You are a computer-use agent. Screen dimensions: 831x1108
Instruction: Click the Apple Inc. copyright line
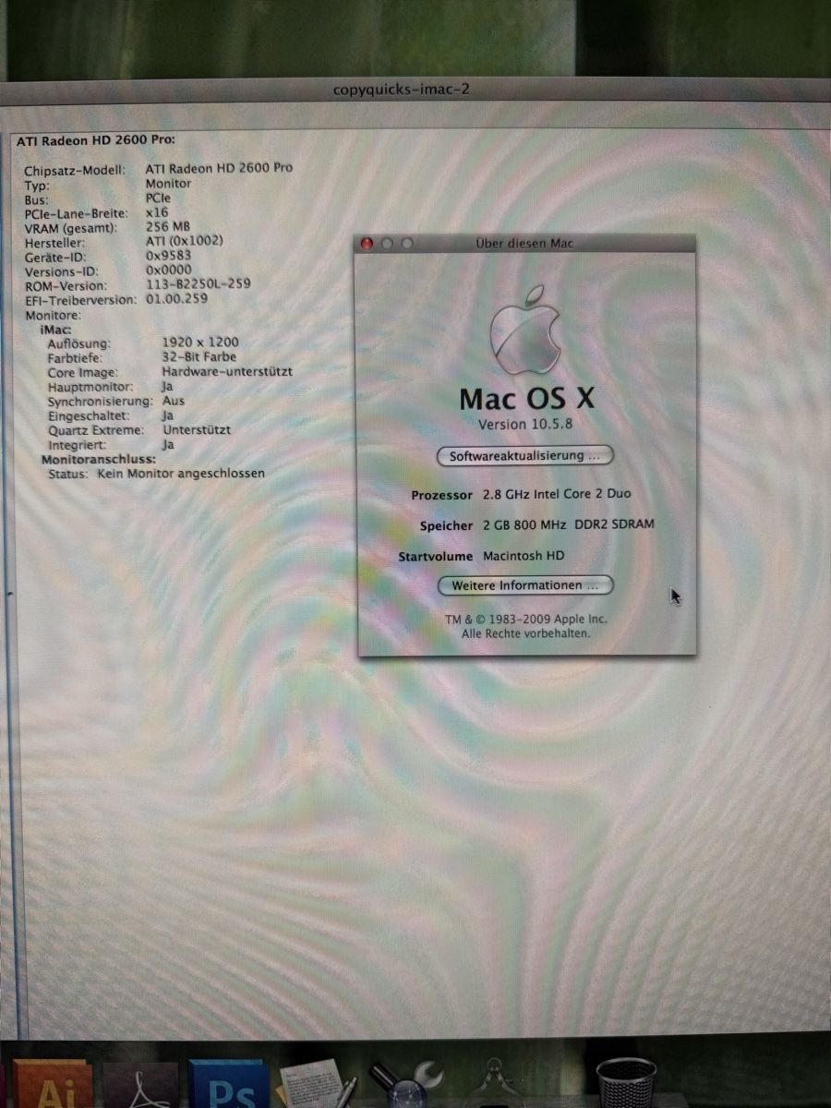click(x=526, y=619)
